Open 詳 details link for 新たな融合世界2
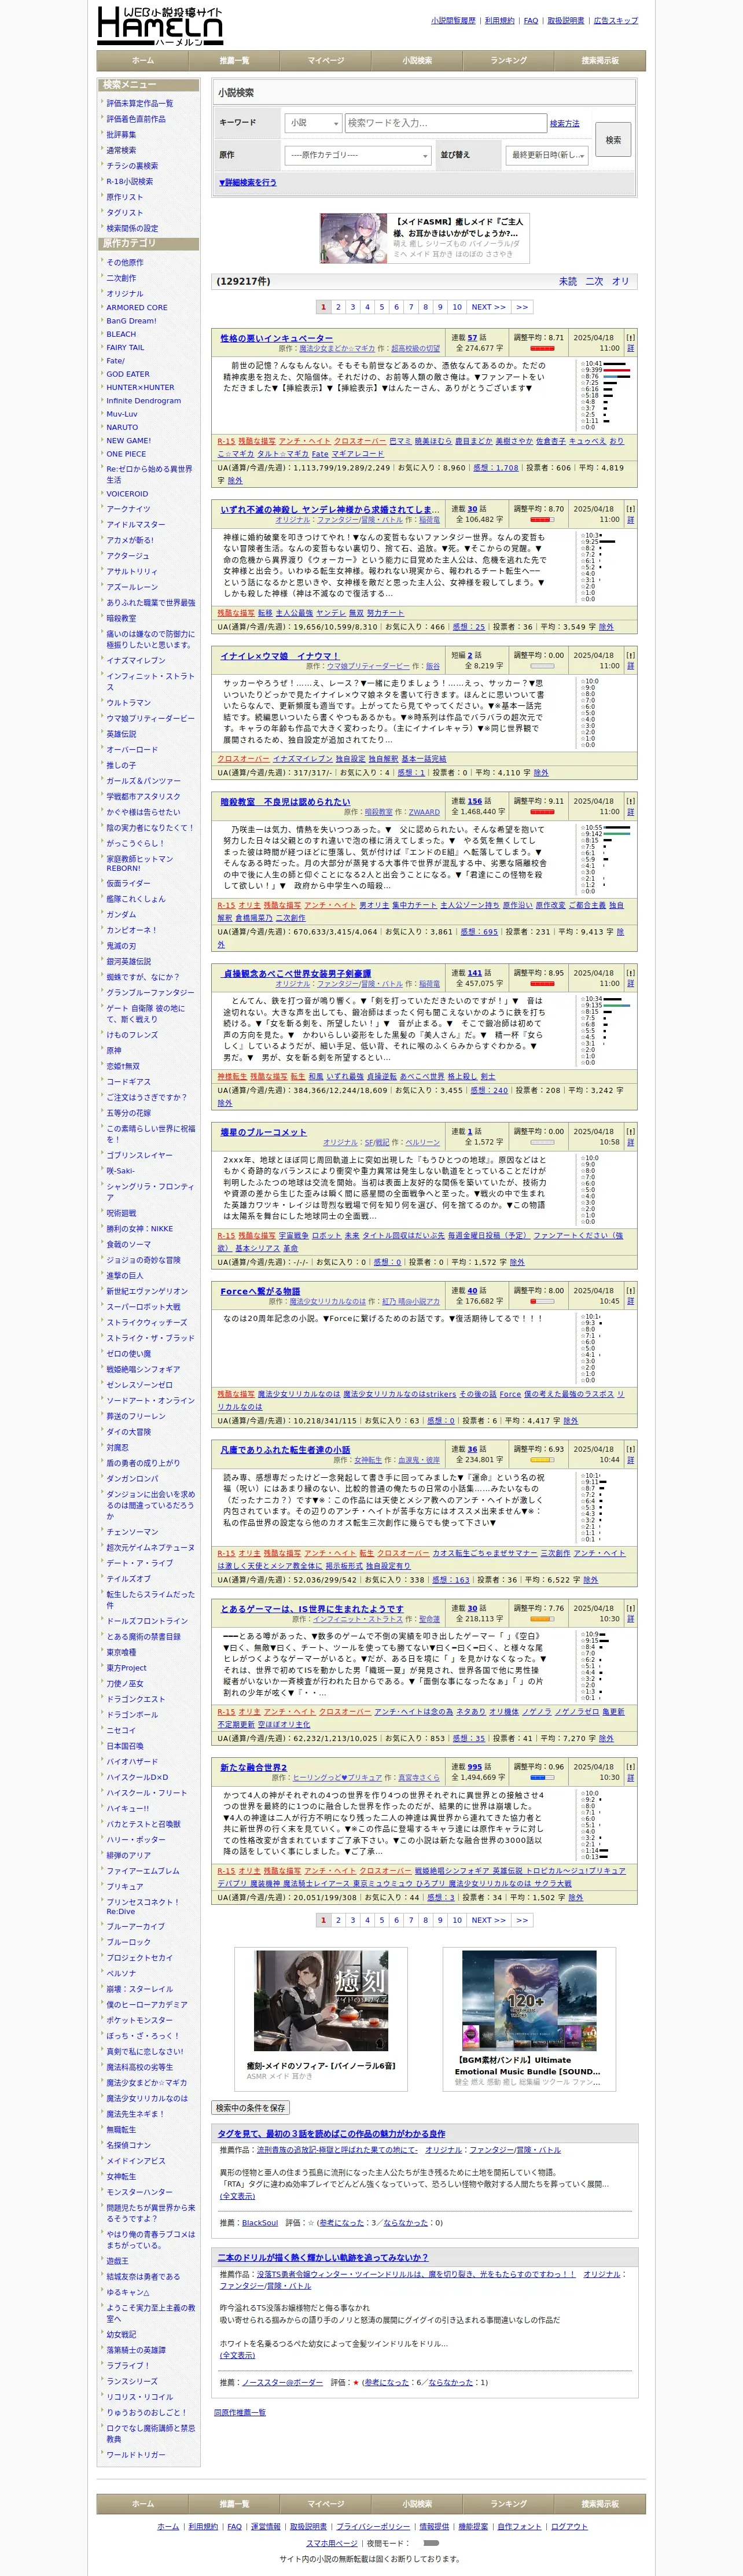This screenshot has height=2576, width=743. (630, 1778)
